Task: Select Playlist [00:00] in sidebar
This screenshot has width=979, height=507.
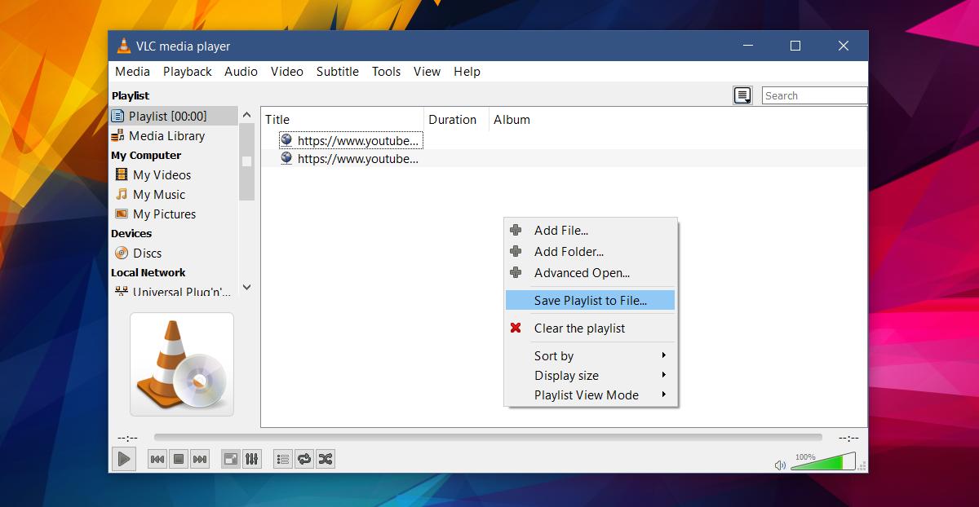Action: pyautogui.click(x=174, y=117)
